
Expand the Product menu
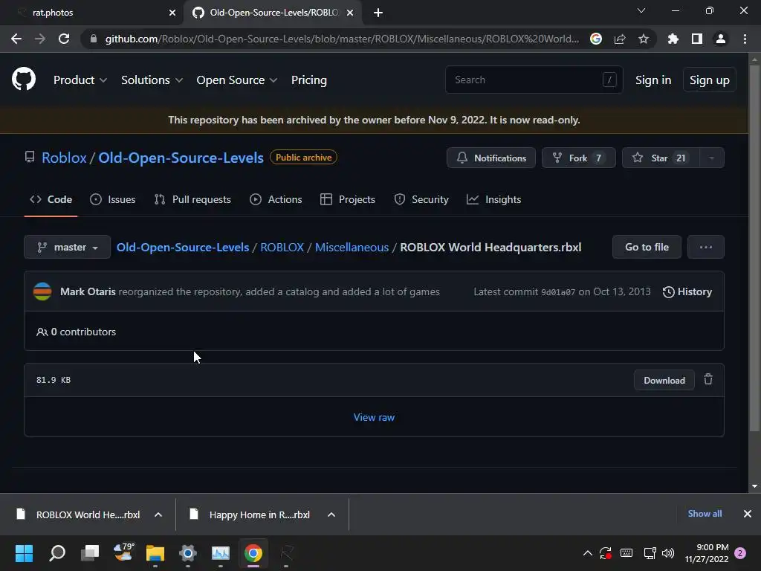(x=80, y=80)
